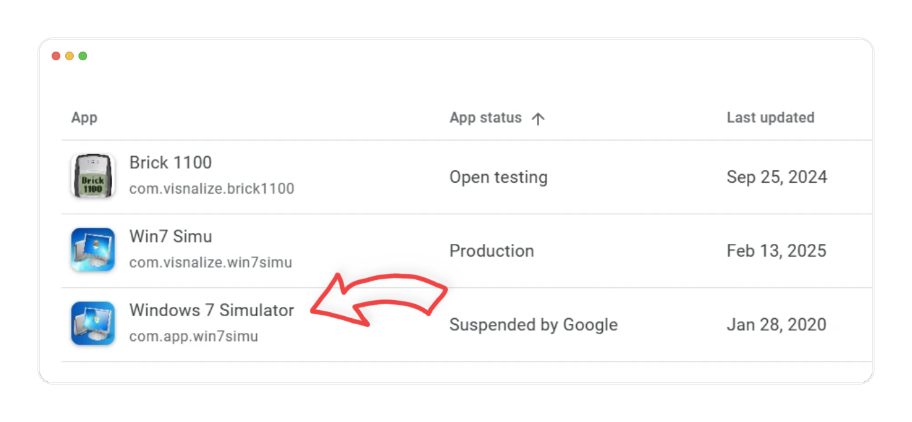Viewport: 912px width, 422px height.
Task: Select package name com.visnalize.brick1100
Action: click(x=212, y=188)
